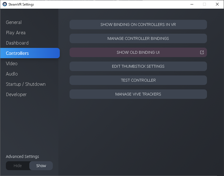Open Startup / Shutdown settings
This screenshot has height=176, width=224.
point(26,84)
